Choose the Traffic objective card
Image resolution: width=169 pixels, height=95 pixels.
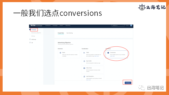coord(93,54)
